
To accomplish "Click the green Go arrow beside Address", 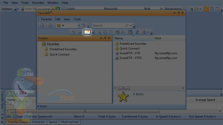I will [x=58, y=9].
